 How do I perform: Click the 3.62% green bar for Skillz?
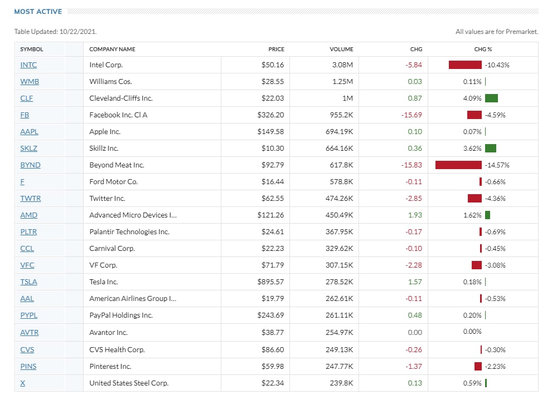click(491, 148)
